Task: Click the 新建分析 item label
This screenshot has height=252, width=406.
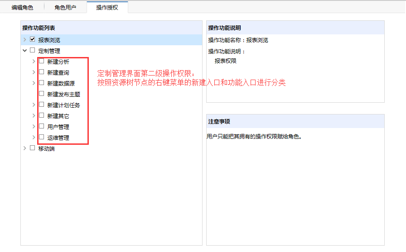Action: click(58, 62)
